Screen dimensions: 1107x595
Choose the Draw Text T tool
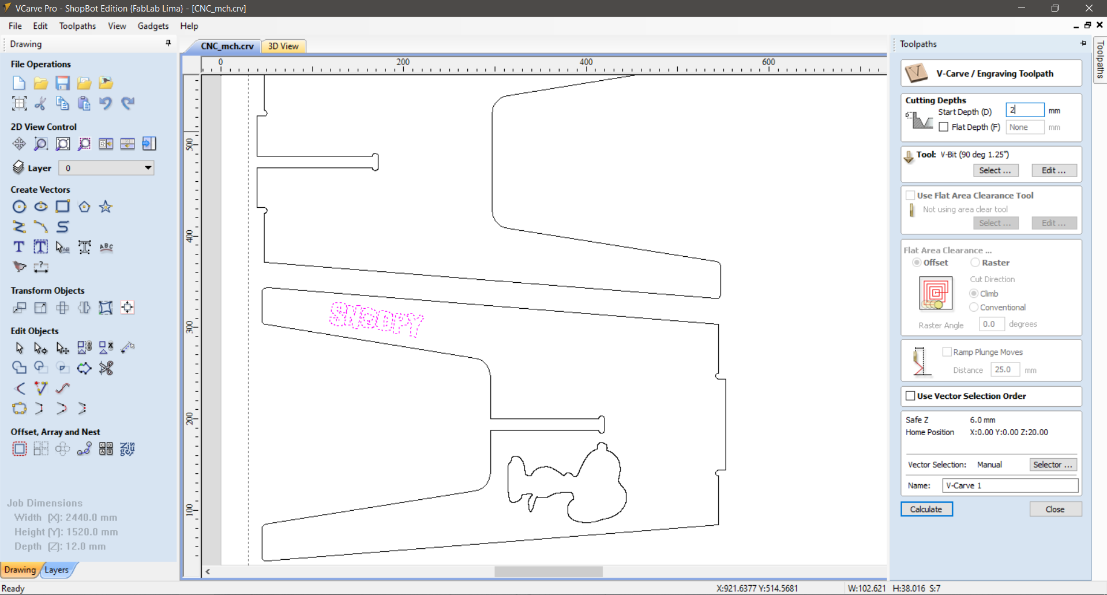pos(19,247)
